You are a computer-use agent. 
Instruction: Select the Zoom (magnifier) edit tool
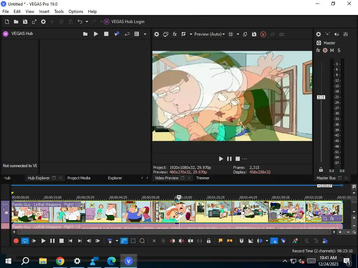pyautogui.click(x=142, y=241)
